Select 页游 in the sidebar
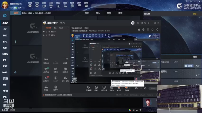 coord(5,78)
